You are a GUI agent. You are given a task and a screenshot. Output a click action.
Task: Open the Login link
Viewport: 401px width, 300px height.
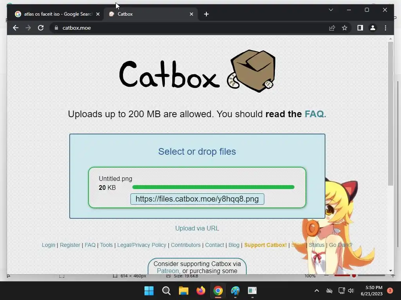(x=48, y=245)
